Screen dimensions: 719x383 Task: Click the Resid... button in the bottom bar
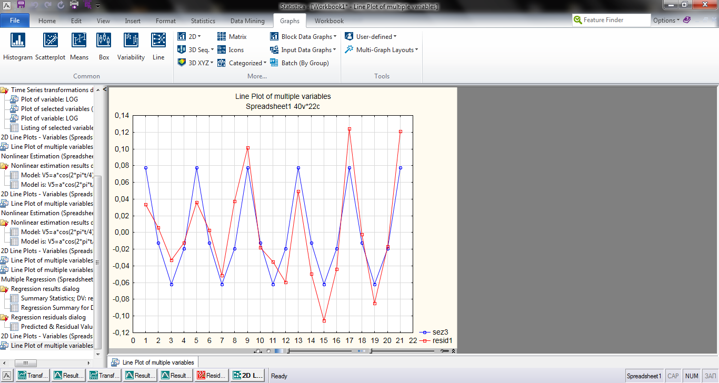pos(211,376)
